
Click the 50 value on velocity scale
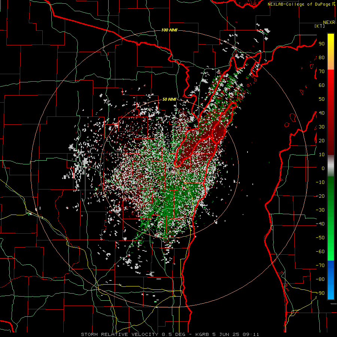pyautogui.click(x=322, y=99)
